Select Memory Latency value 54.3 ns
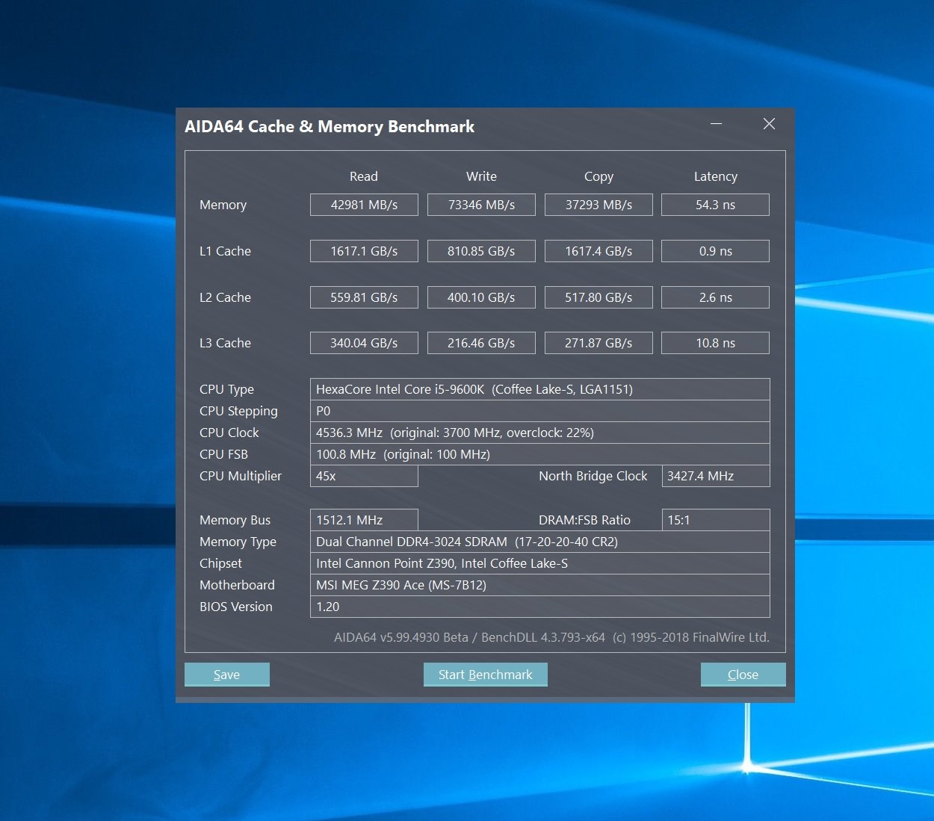Image resolution: width=934 pixels, height=821 pixels. tap(716, 205)
